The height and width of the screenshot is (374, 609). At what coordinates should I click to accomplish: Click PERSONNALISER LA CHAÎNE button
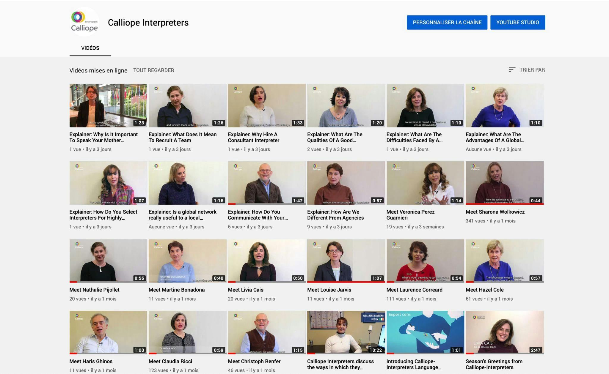tap(447, 22)
